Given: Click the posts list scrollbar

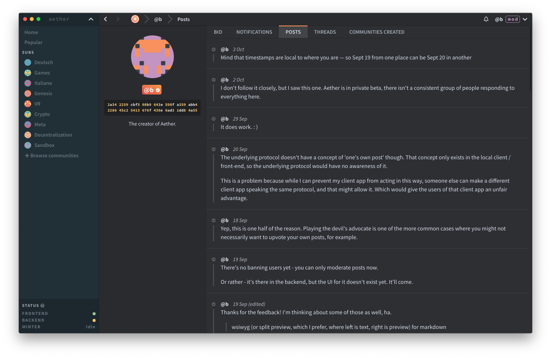Looking at the screenshot, I should click(x=531, y=59).
